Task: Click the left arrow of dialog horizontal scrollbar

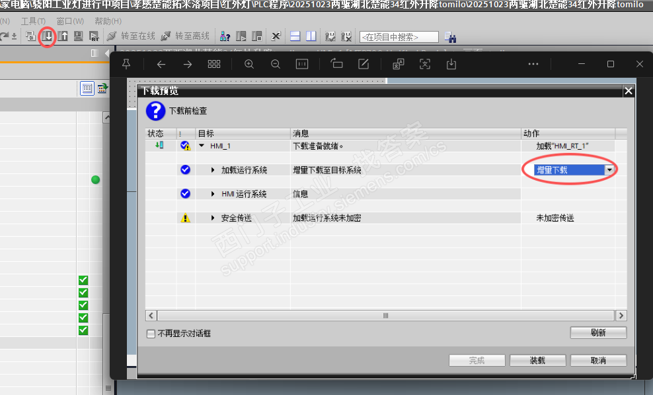Action: coord(151,316)
